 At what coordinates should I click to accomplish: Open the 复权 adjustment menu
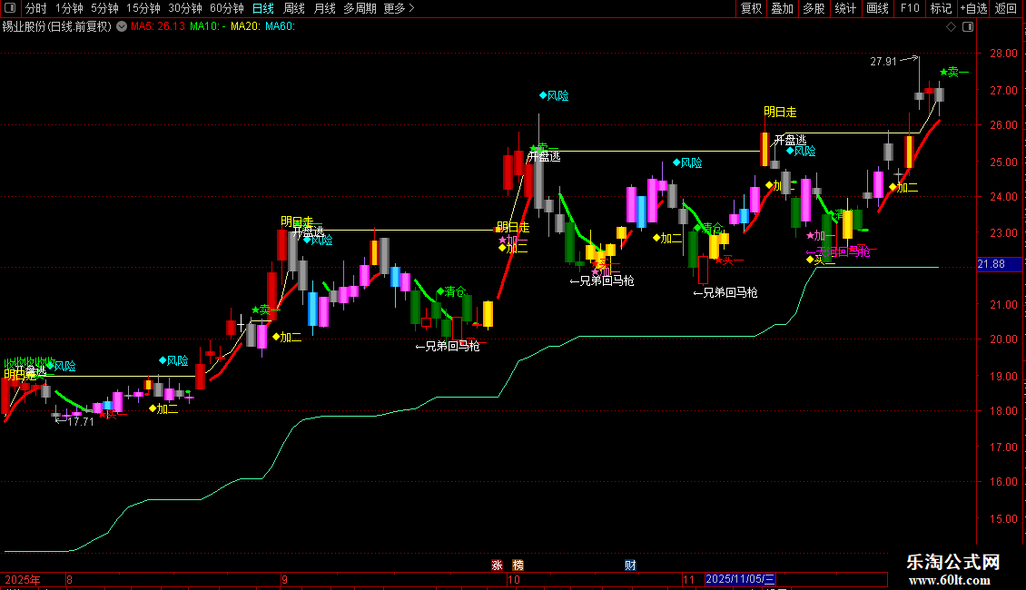pyautogui.click(x=751, y=8)
